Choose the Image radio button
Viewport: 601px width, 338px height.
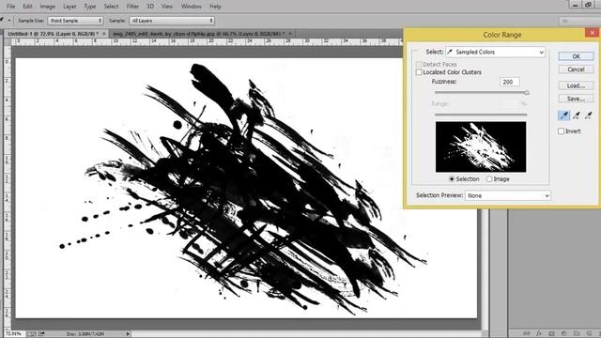click(x=489, y=179)
